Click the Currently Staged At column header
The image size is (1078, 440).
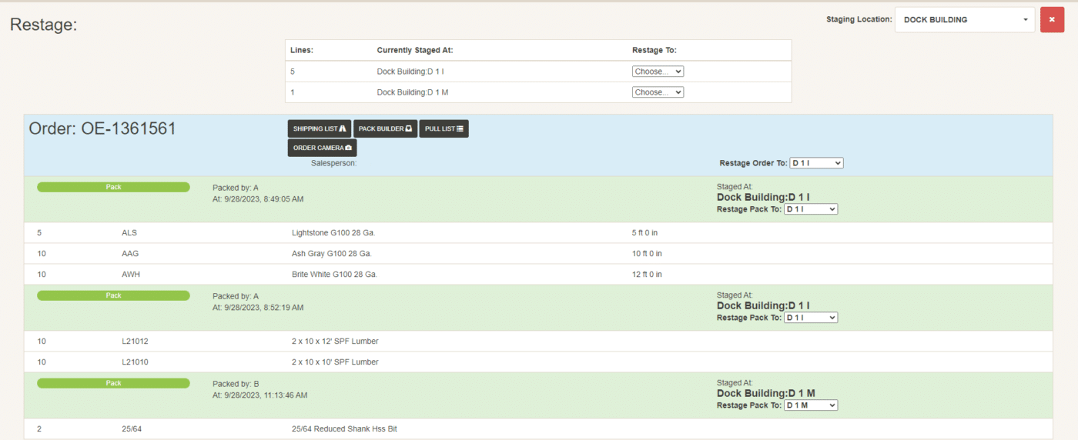(x=415, y=50)
